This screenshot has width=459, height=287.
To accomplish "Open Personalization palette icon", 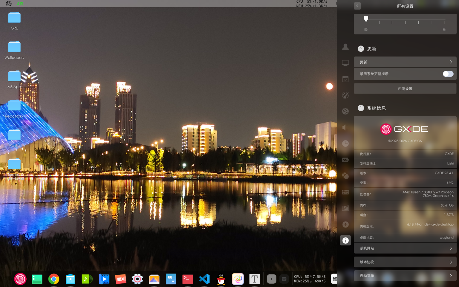I will 345,95.
